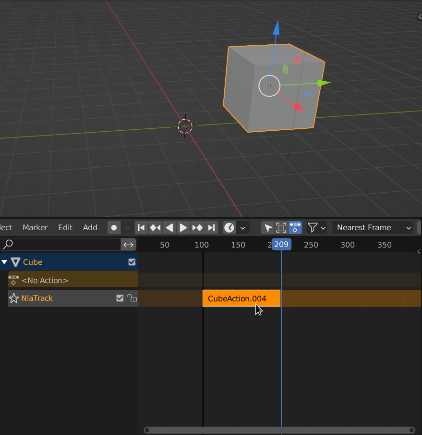
Task: Select the CubeAction.004 strip
Action: point(239,298)
